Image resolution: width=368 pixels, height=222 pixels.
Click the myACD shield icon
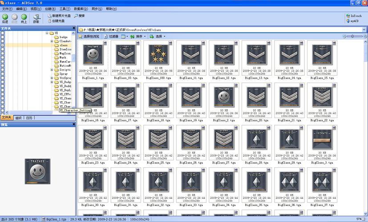click(348, 21)
